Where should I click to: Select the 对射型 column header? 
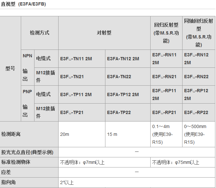(x=104, y=33)
